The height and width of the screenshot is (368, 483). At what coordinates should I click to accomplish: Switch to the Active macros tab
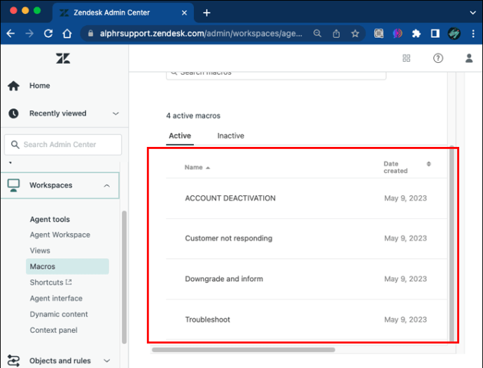[x=180, y=136]
